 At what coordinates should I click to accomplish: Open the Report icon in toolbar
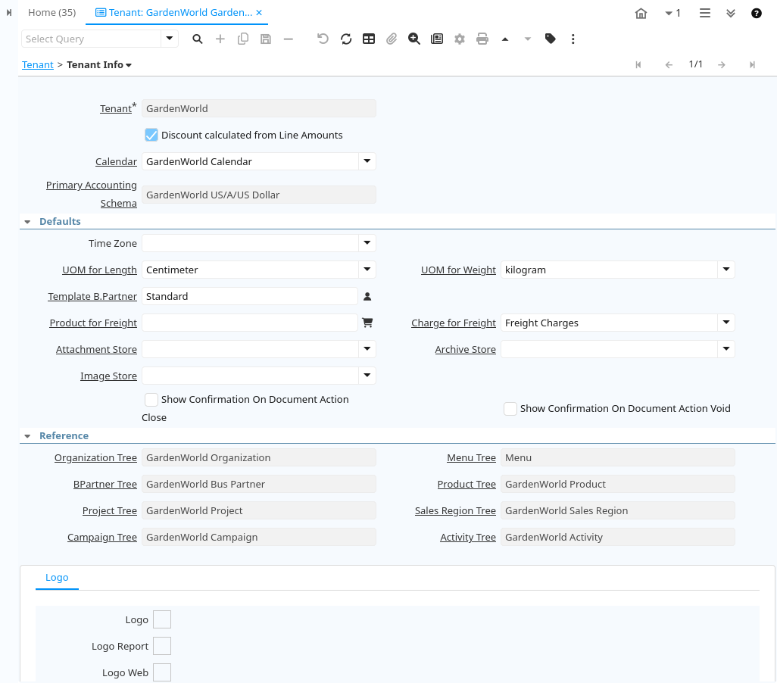tap(437, 39)
